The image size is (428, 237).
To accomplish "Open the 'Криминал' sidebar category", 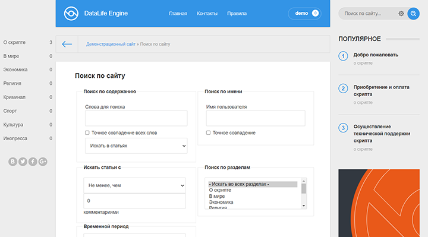I will coord(14,97).
